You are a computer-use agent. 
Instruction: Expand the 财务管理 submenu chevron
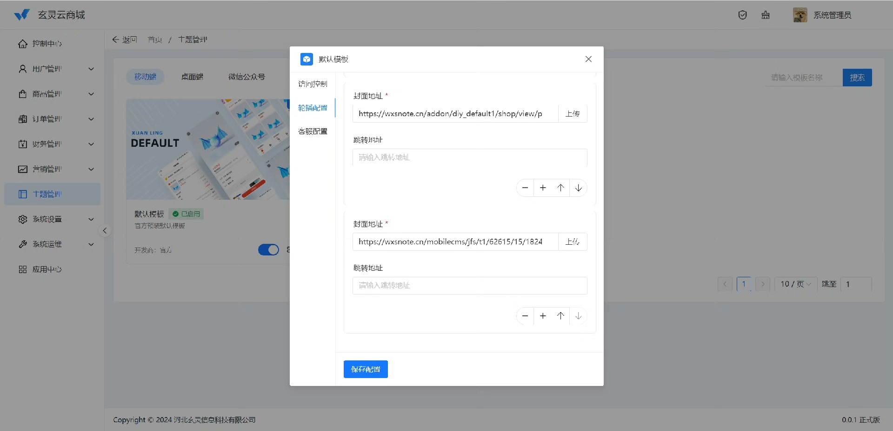pyautogui.click(x=91, y=144)
